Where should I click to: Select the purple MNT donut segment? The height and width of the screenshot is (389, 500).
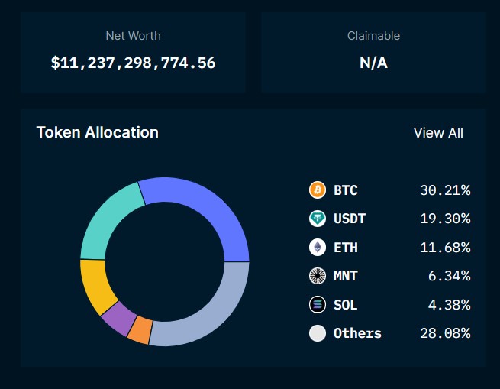[119, 320]
